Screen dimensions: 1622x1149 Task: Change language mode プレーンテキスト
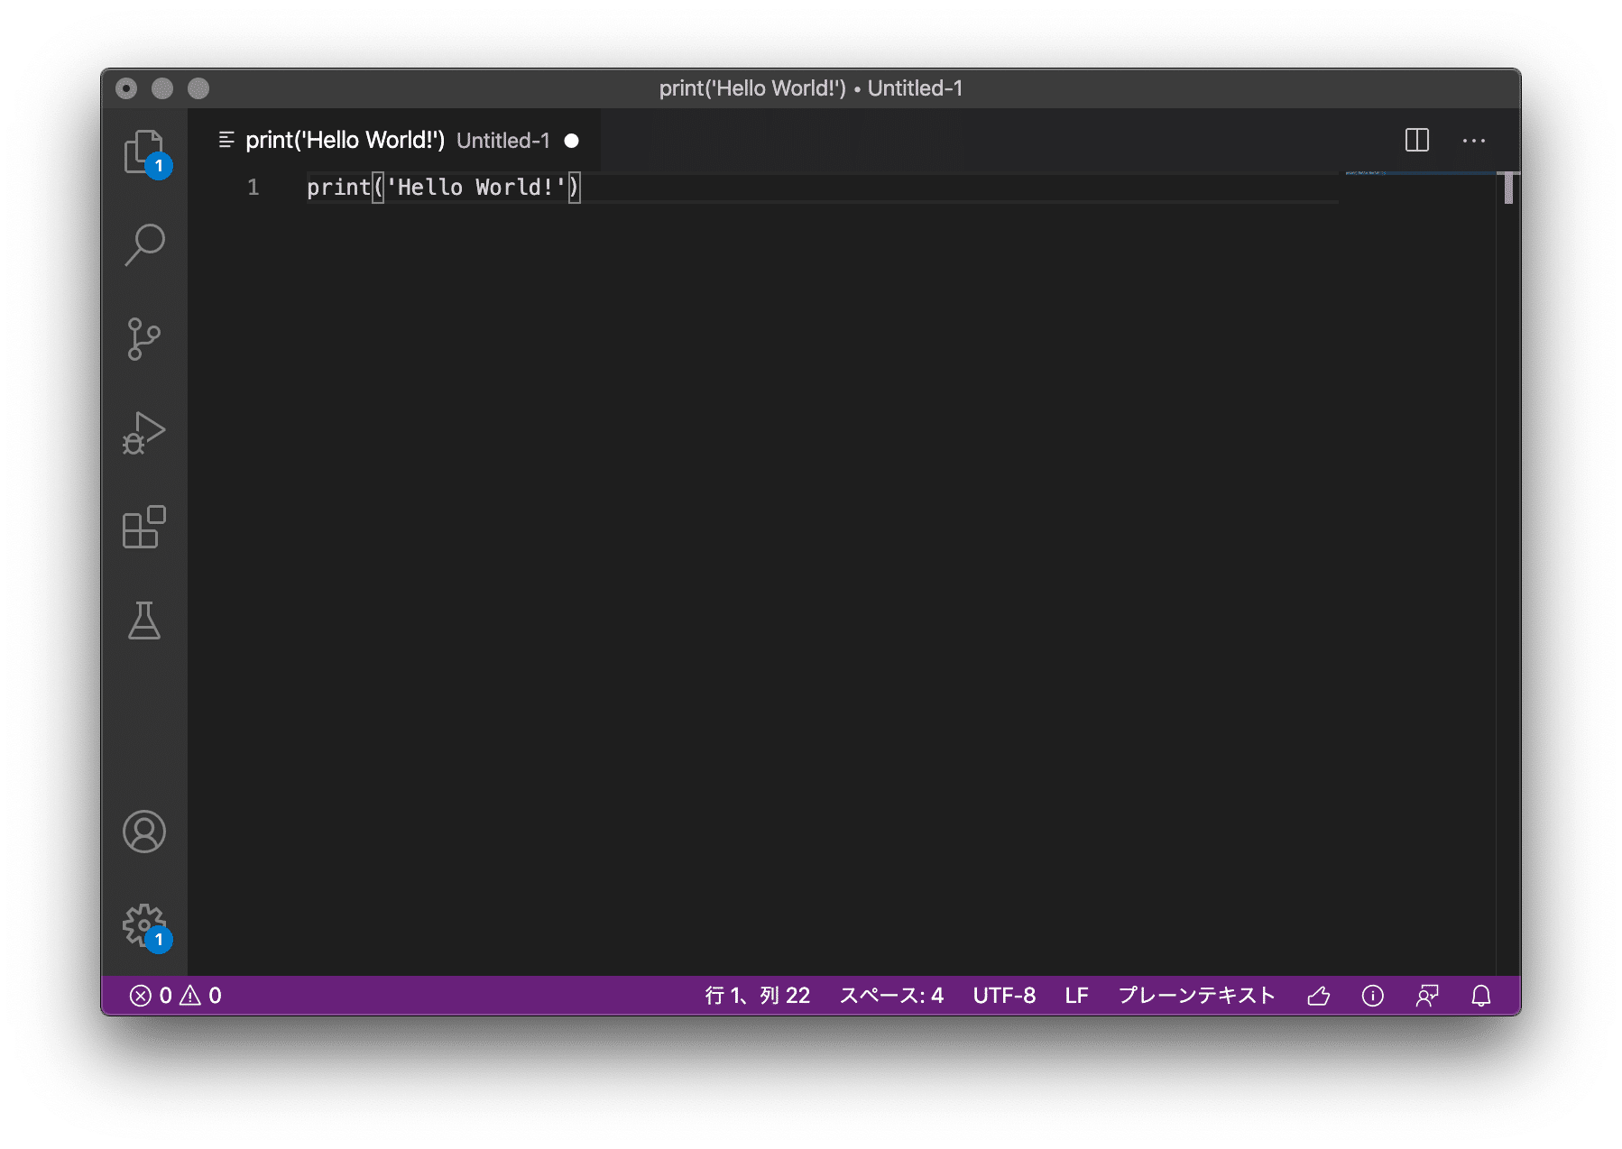point(1196,996)
